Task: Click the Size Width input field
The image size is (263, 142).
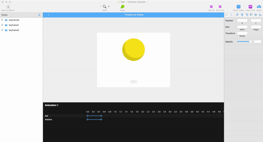Action: (242, 27)
